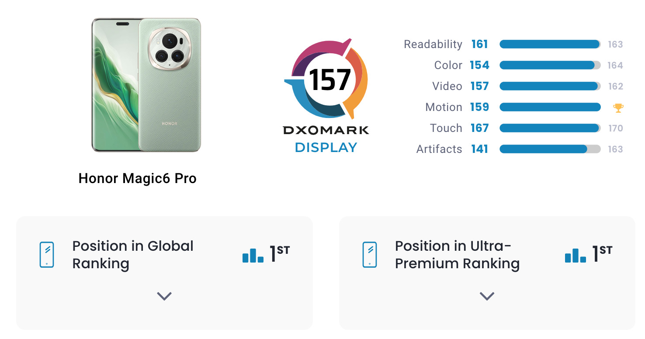Screen dimensions: 645x339
Task: Click the Color score bar
Action: coord(550,65)
